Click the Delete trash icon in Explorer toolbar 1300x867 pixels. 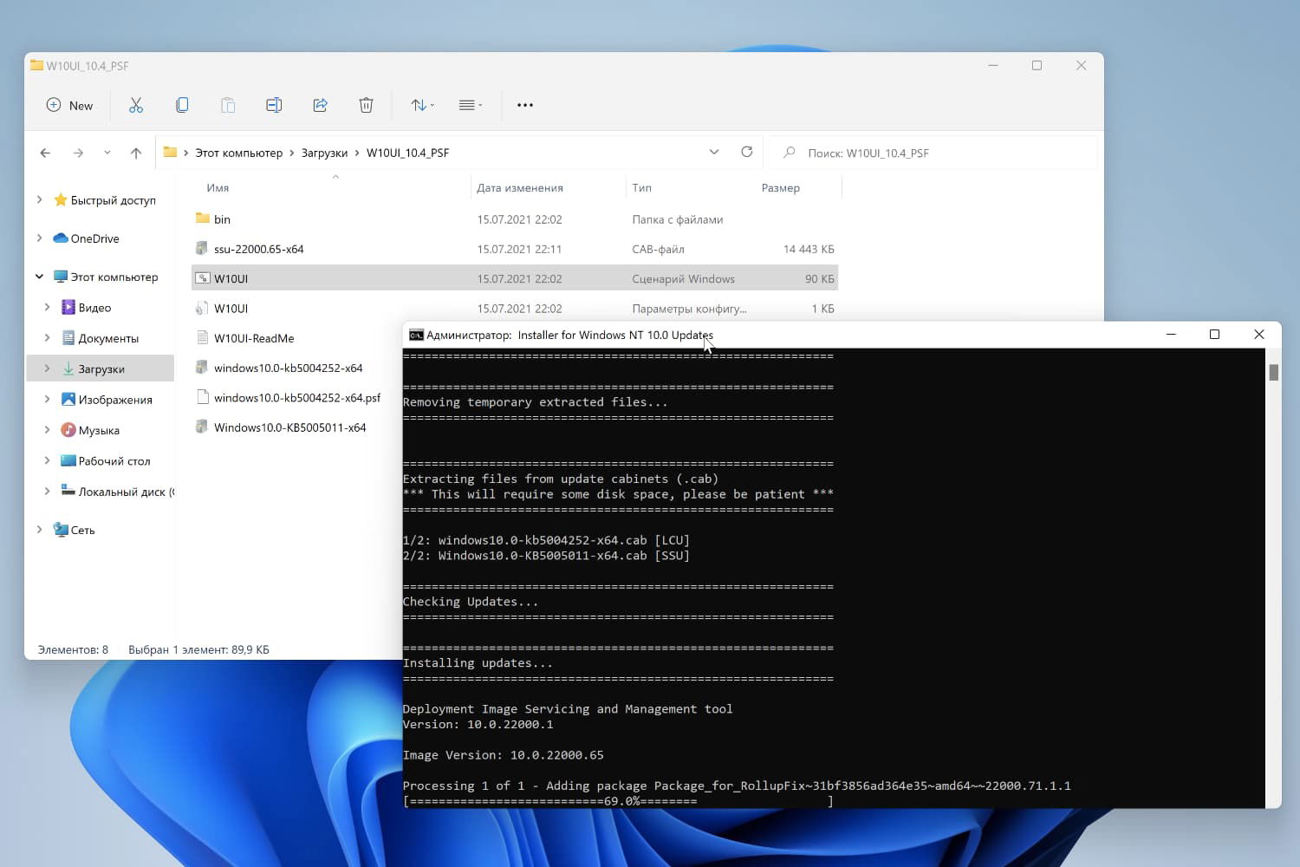point(366,105)
